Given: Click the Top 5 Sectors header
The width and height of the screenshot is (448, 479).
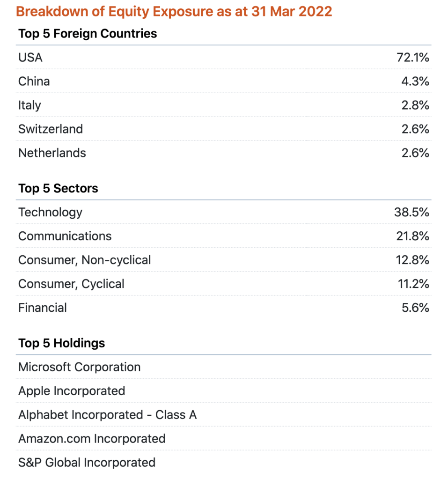Looking at the screenshot, I should [x=58, y=188].
